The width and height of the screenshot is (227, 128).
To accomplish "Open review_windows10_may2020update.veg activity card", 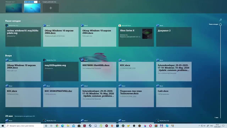I will (23, 37).
